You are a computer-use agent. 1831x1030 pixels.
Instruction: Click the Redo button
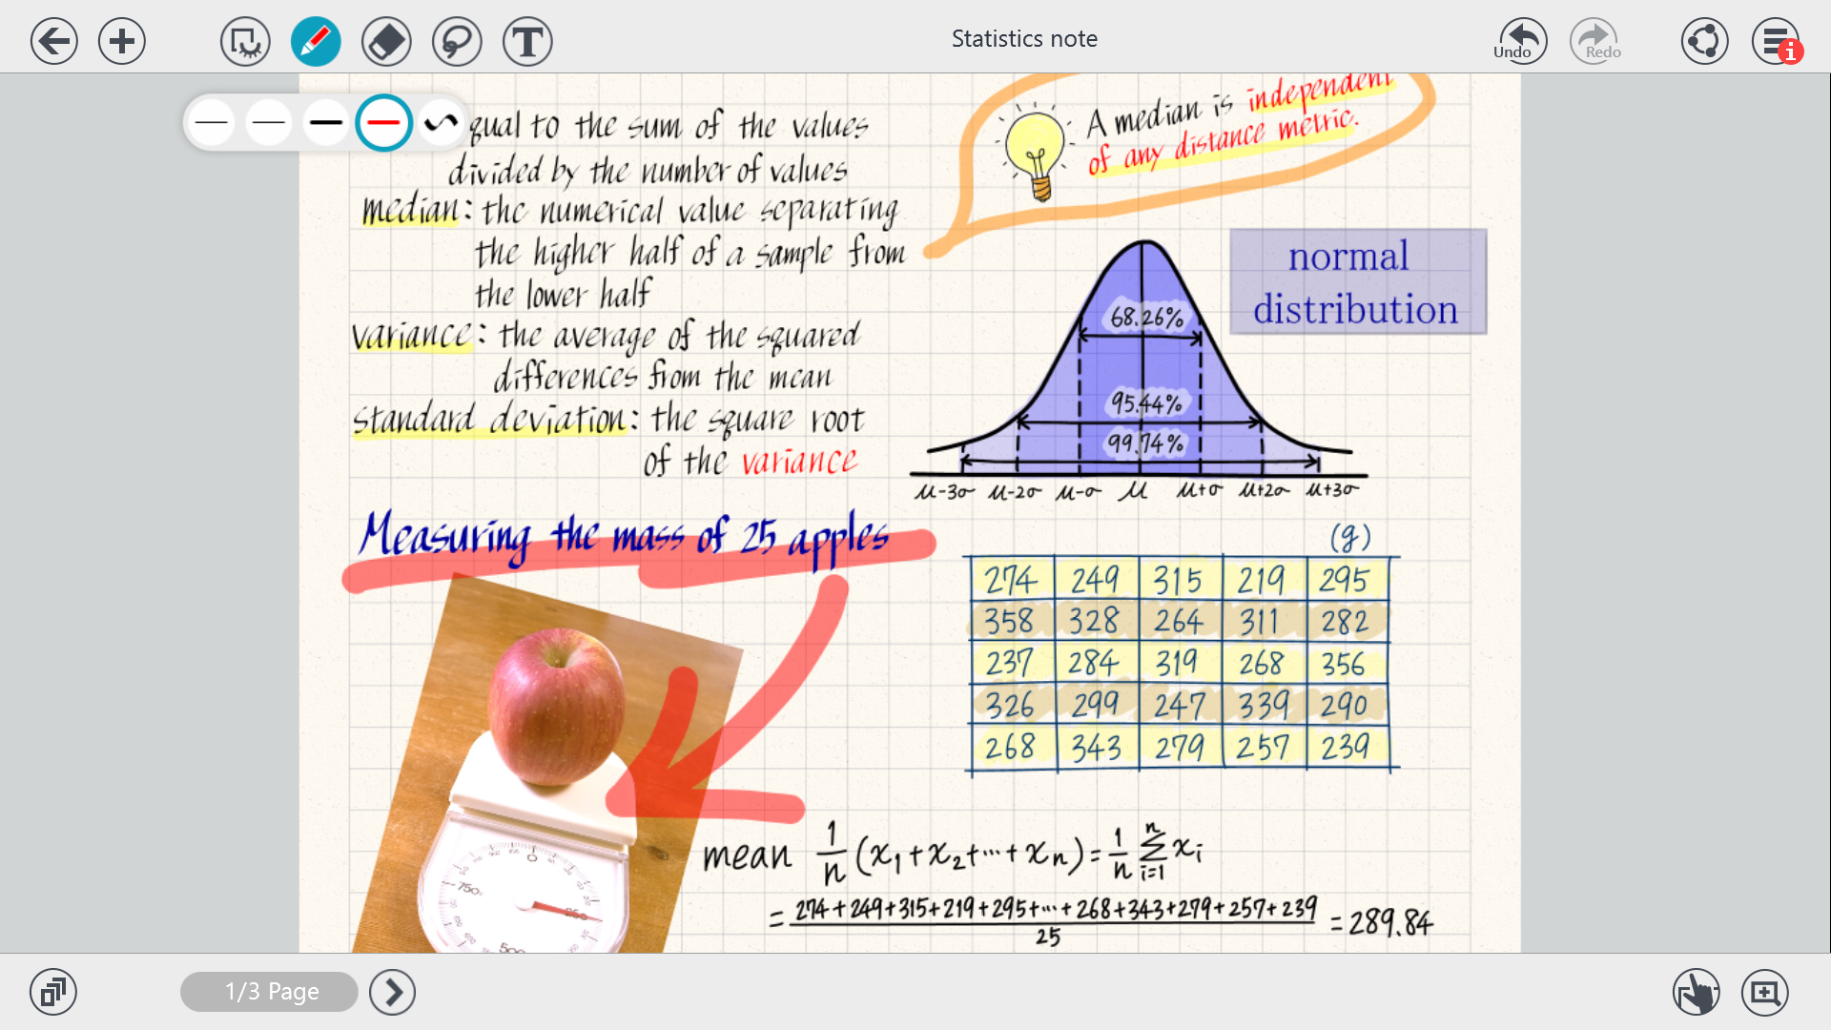click(x=1594, y=41)
